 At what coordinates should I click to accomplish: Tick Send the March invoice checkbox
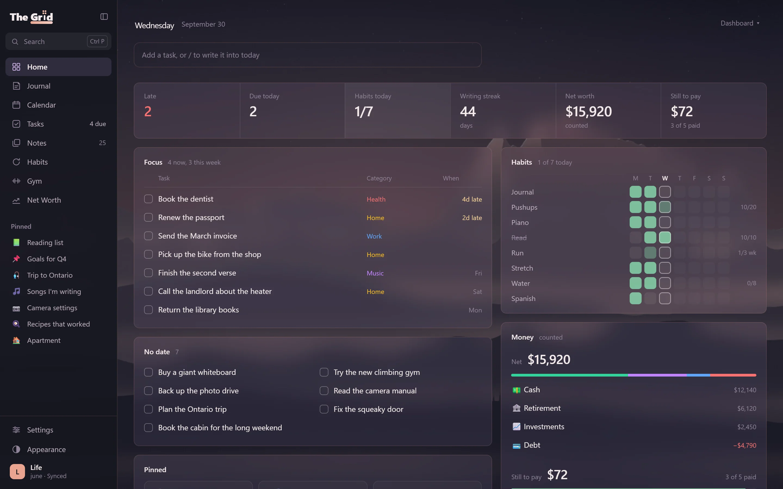(148, 236)
